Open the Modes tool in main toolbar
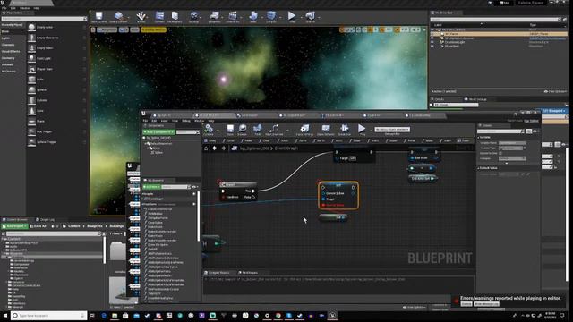The image size is (573, 322). click(x=141, y=17)
